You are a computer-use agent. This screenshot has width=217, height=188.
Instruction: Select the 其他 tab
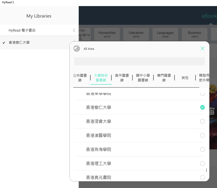click(185, 78)
